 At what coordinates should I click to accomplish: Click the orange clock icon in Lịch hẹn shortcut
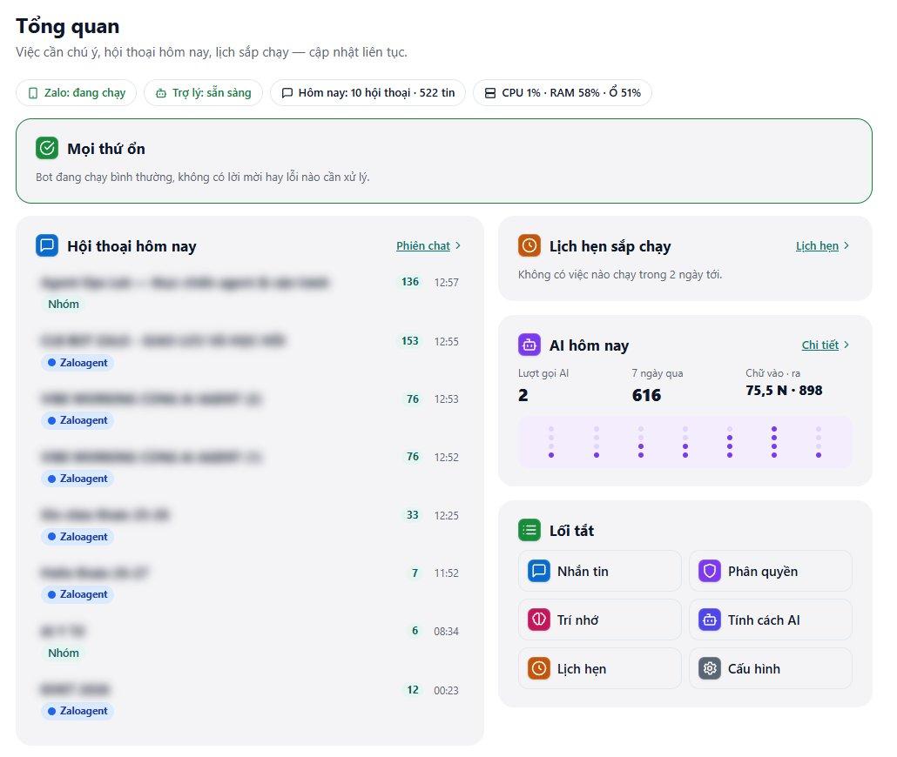pyautogui.click(x=538, y=668)
